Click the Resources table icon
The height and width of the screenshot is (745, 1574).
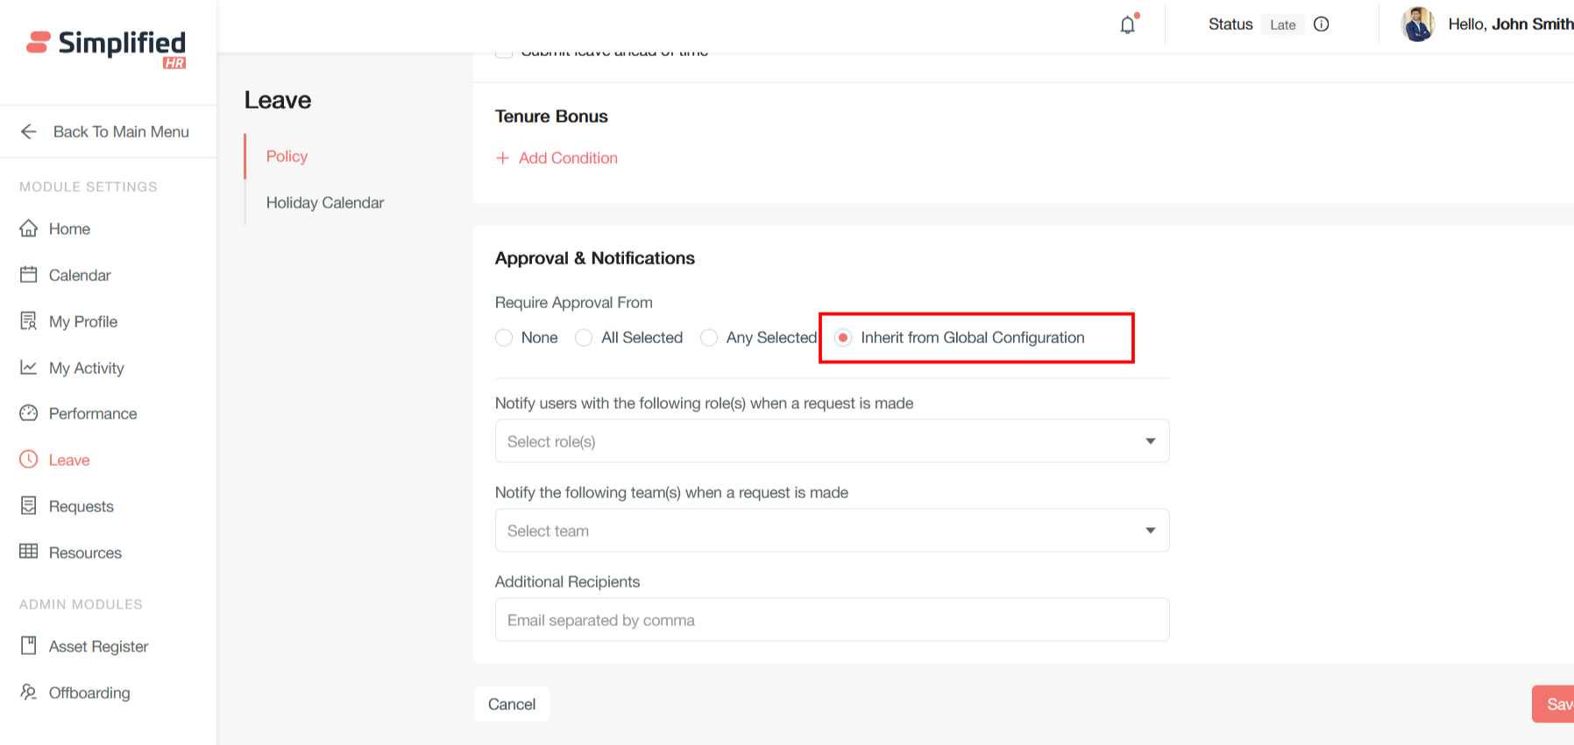29,552
